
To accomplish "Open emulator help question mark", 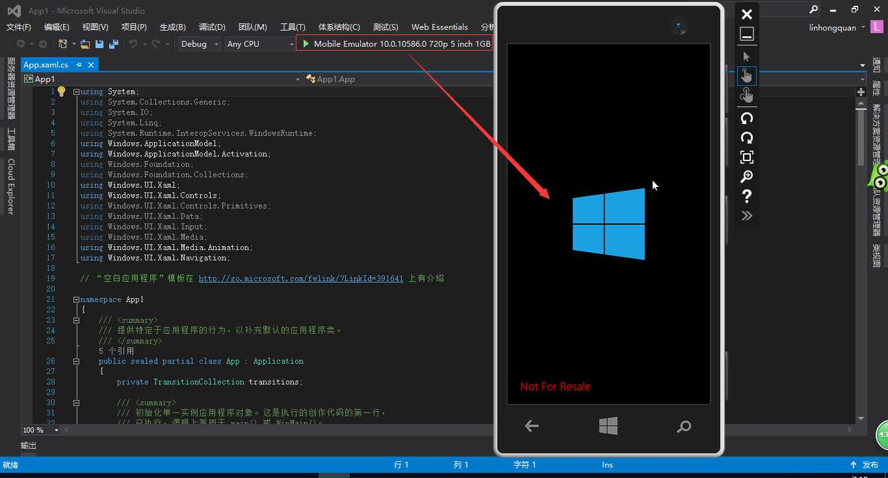I will click(747, 196).
